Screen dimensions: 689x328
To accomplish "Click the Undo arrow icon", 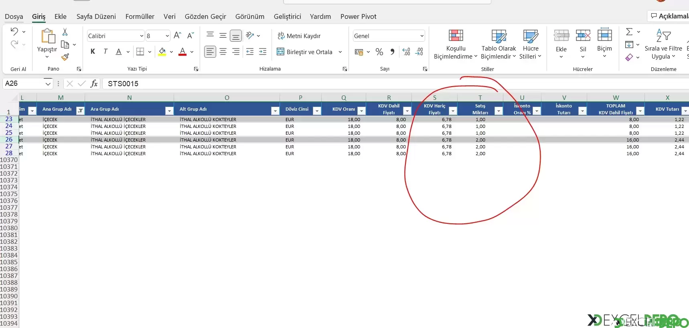I will click(x=14, y=31).
